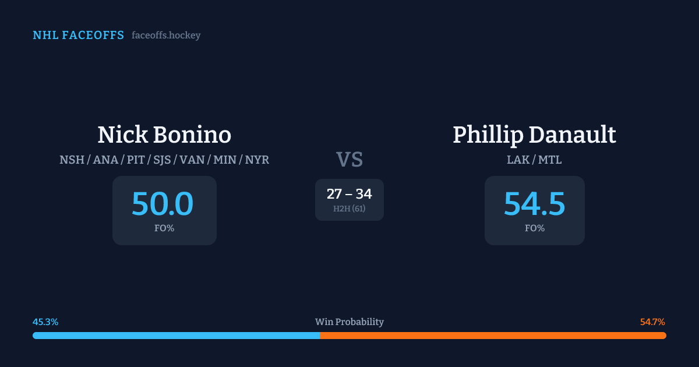The height and width of the screenshot is (367, 699).
Task: Click the H2H (61) label
Action: tap(349, 209)
